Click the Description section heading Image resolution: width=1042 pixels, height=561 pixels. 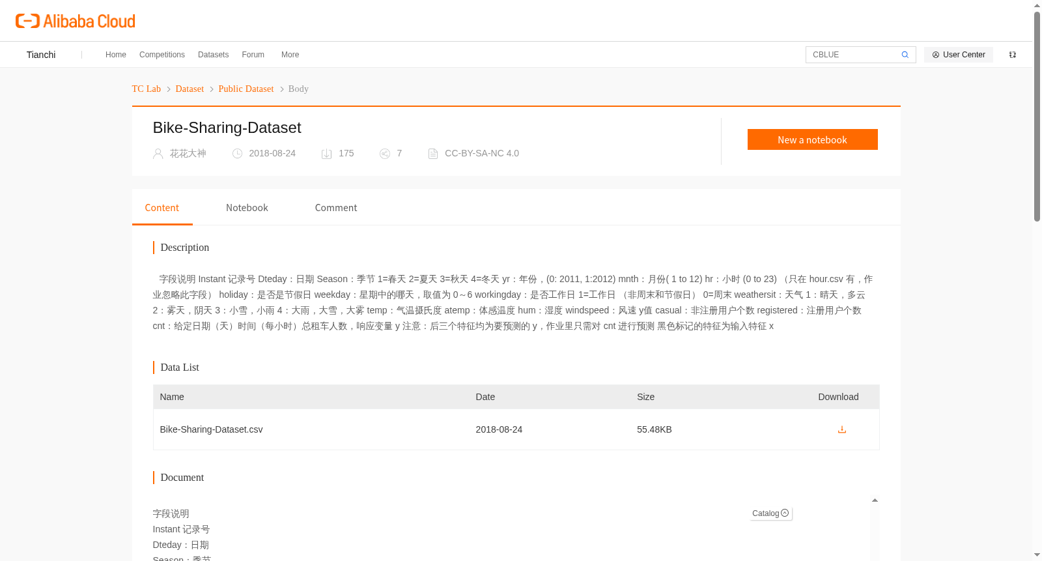(185, 248)
